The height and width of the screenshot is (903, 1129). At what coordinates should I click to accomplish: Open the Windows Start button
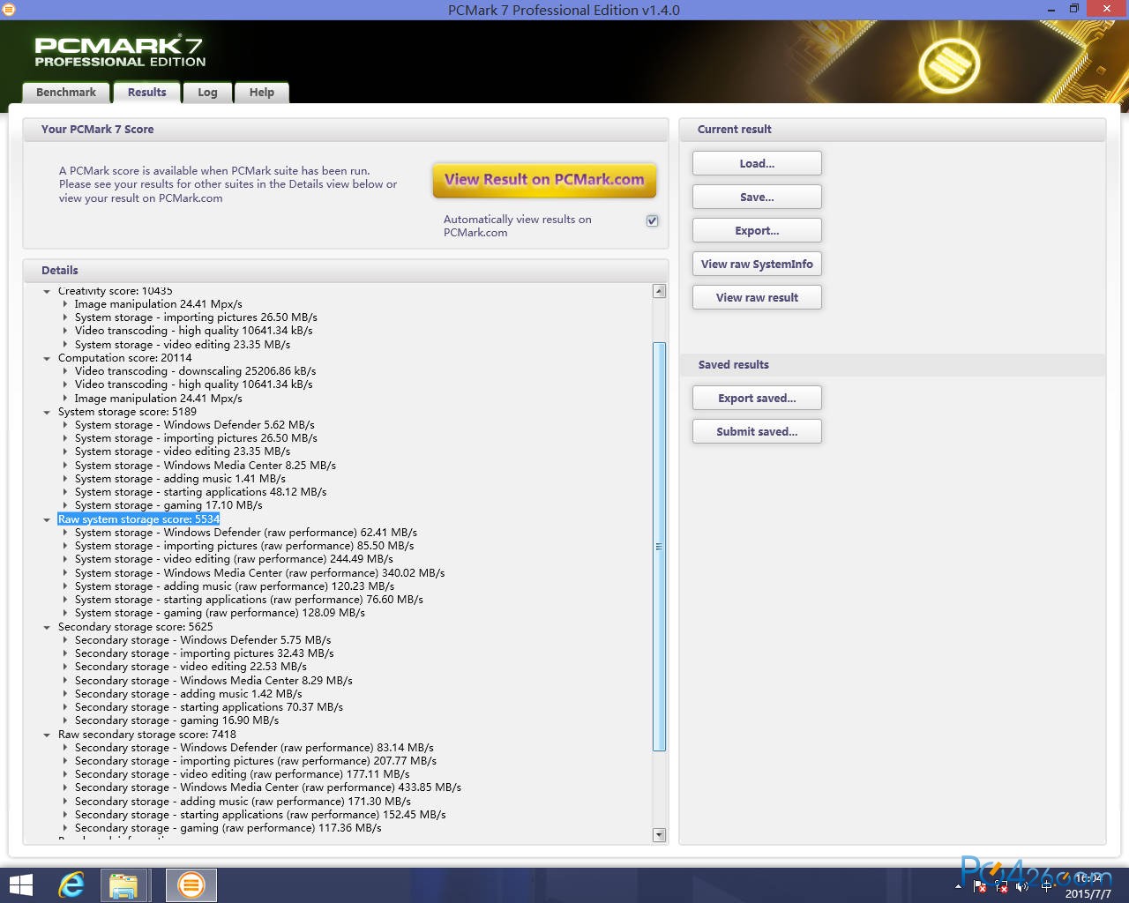coord(20,884)
